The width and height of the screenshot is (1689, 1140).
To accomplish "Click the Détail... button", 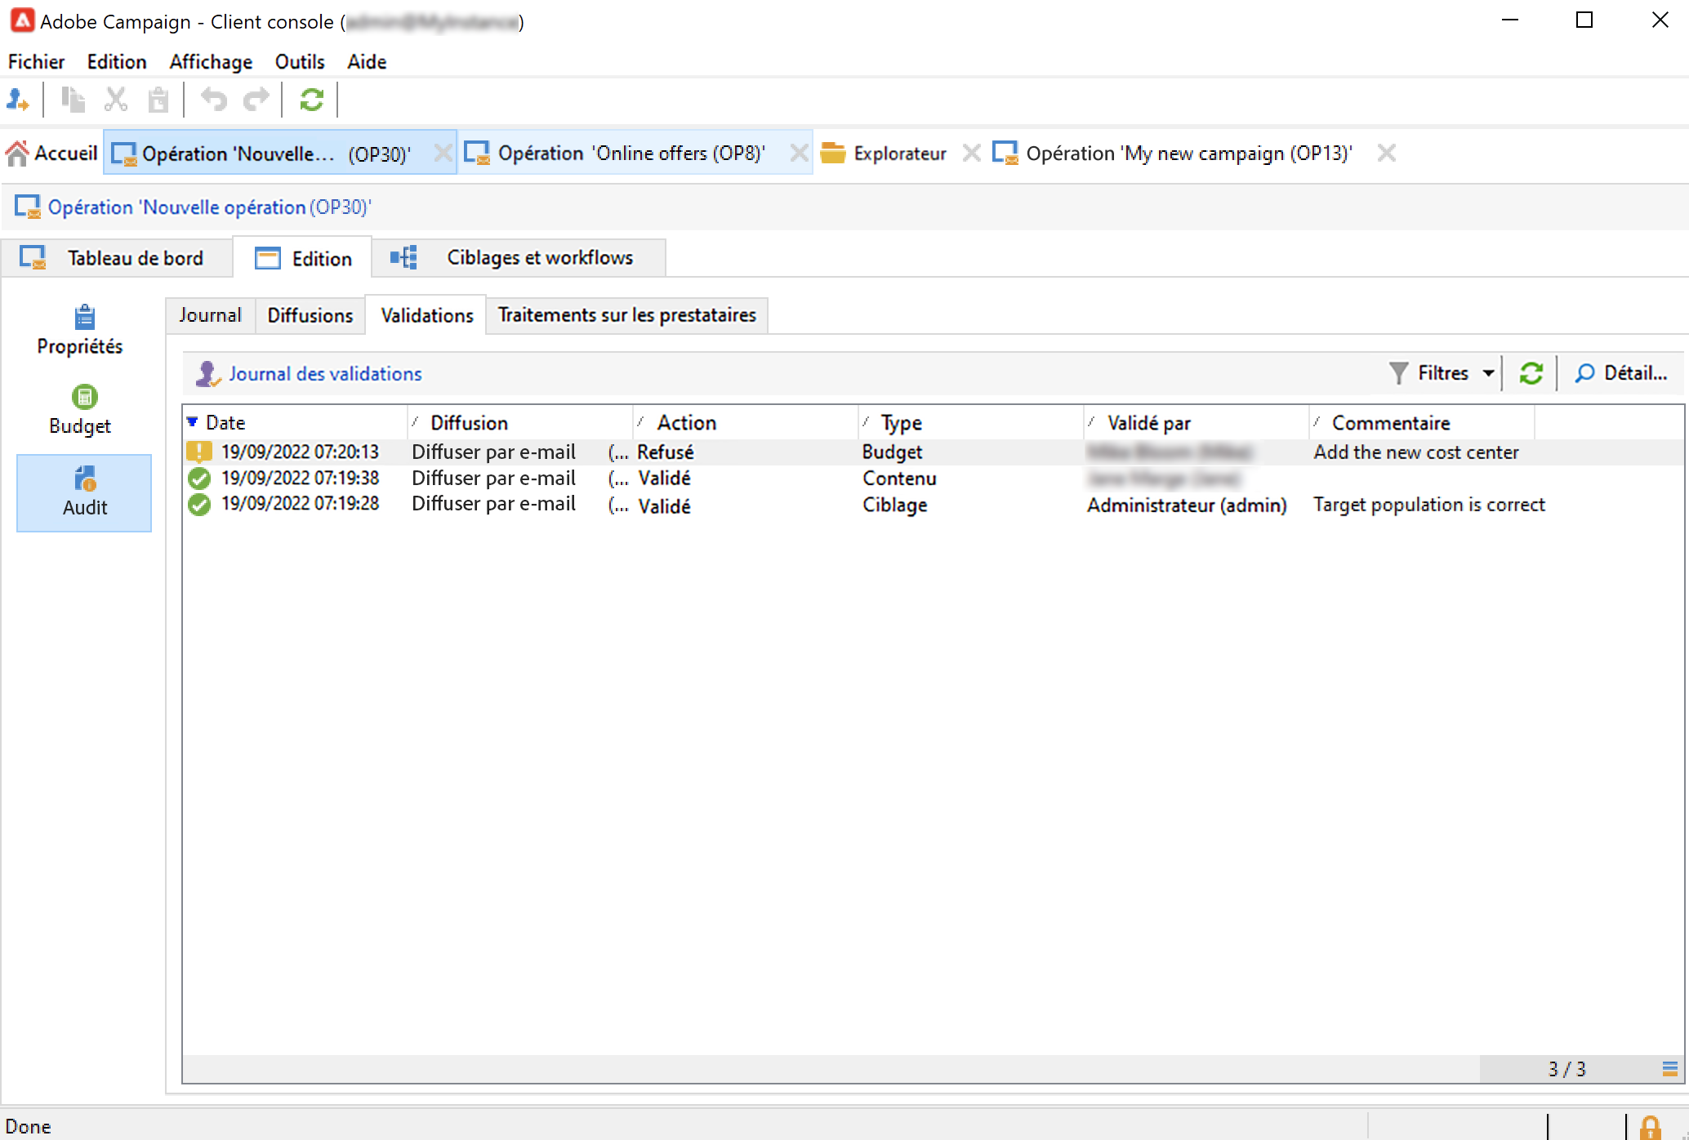I will click(x=1622, y=373).
